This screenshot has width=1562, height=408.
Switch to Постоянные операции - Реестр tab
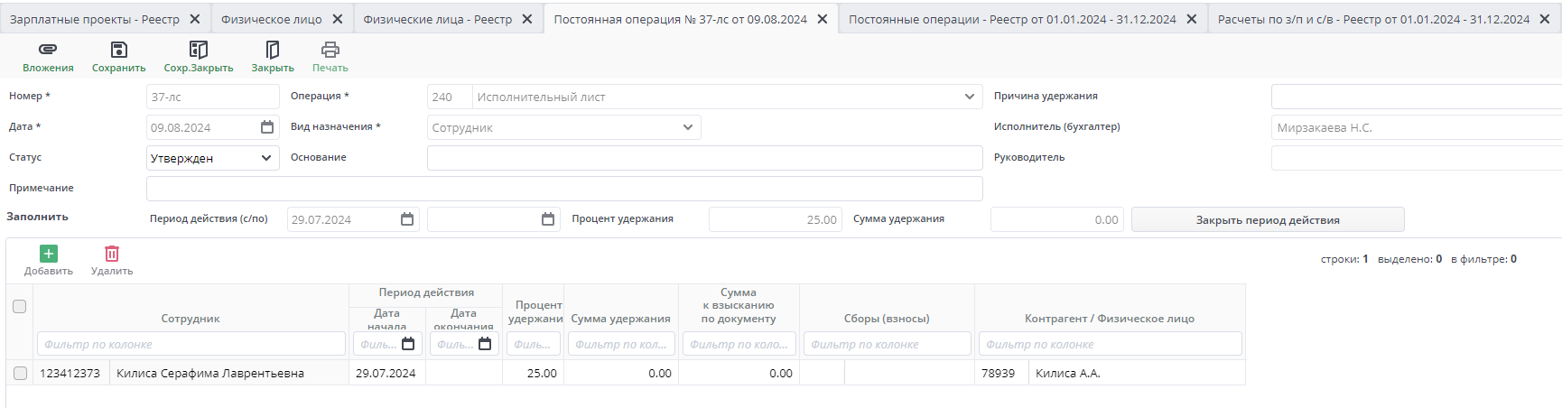pyautogui.click(x=1012, y=19)
